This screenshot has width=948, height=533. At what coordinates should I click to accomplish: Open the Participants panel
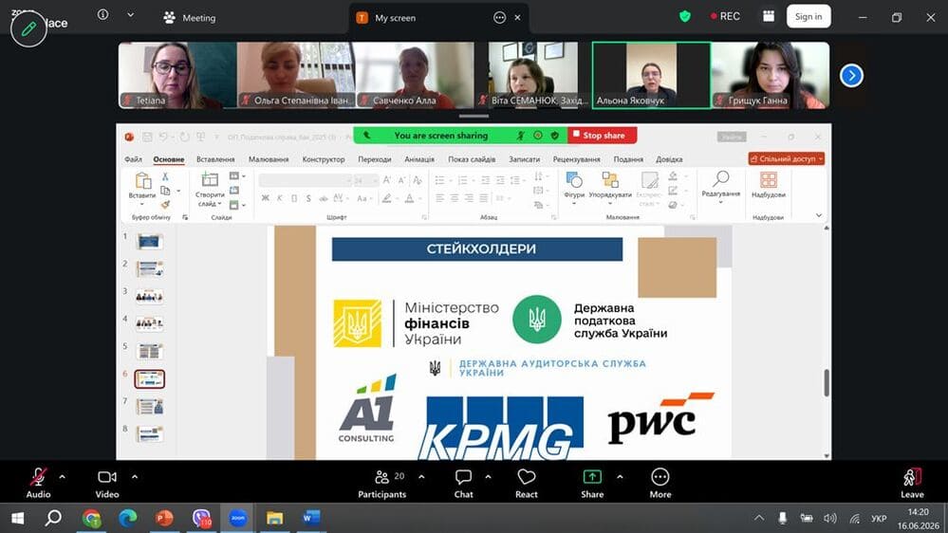[x=382, y=484]
